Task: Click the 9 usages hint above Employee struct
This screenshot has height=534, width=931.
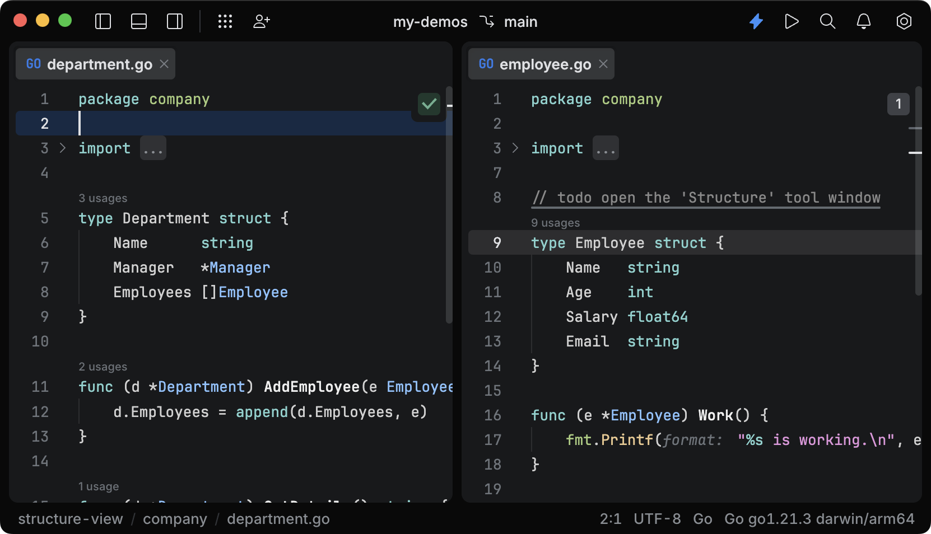Action: (x=555, y=222)
